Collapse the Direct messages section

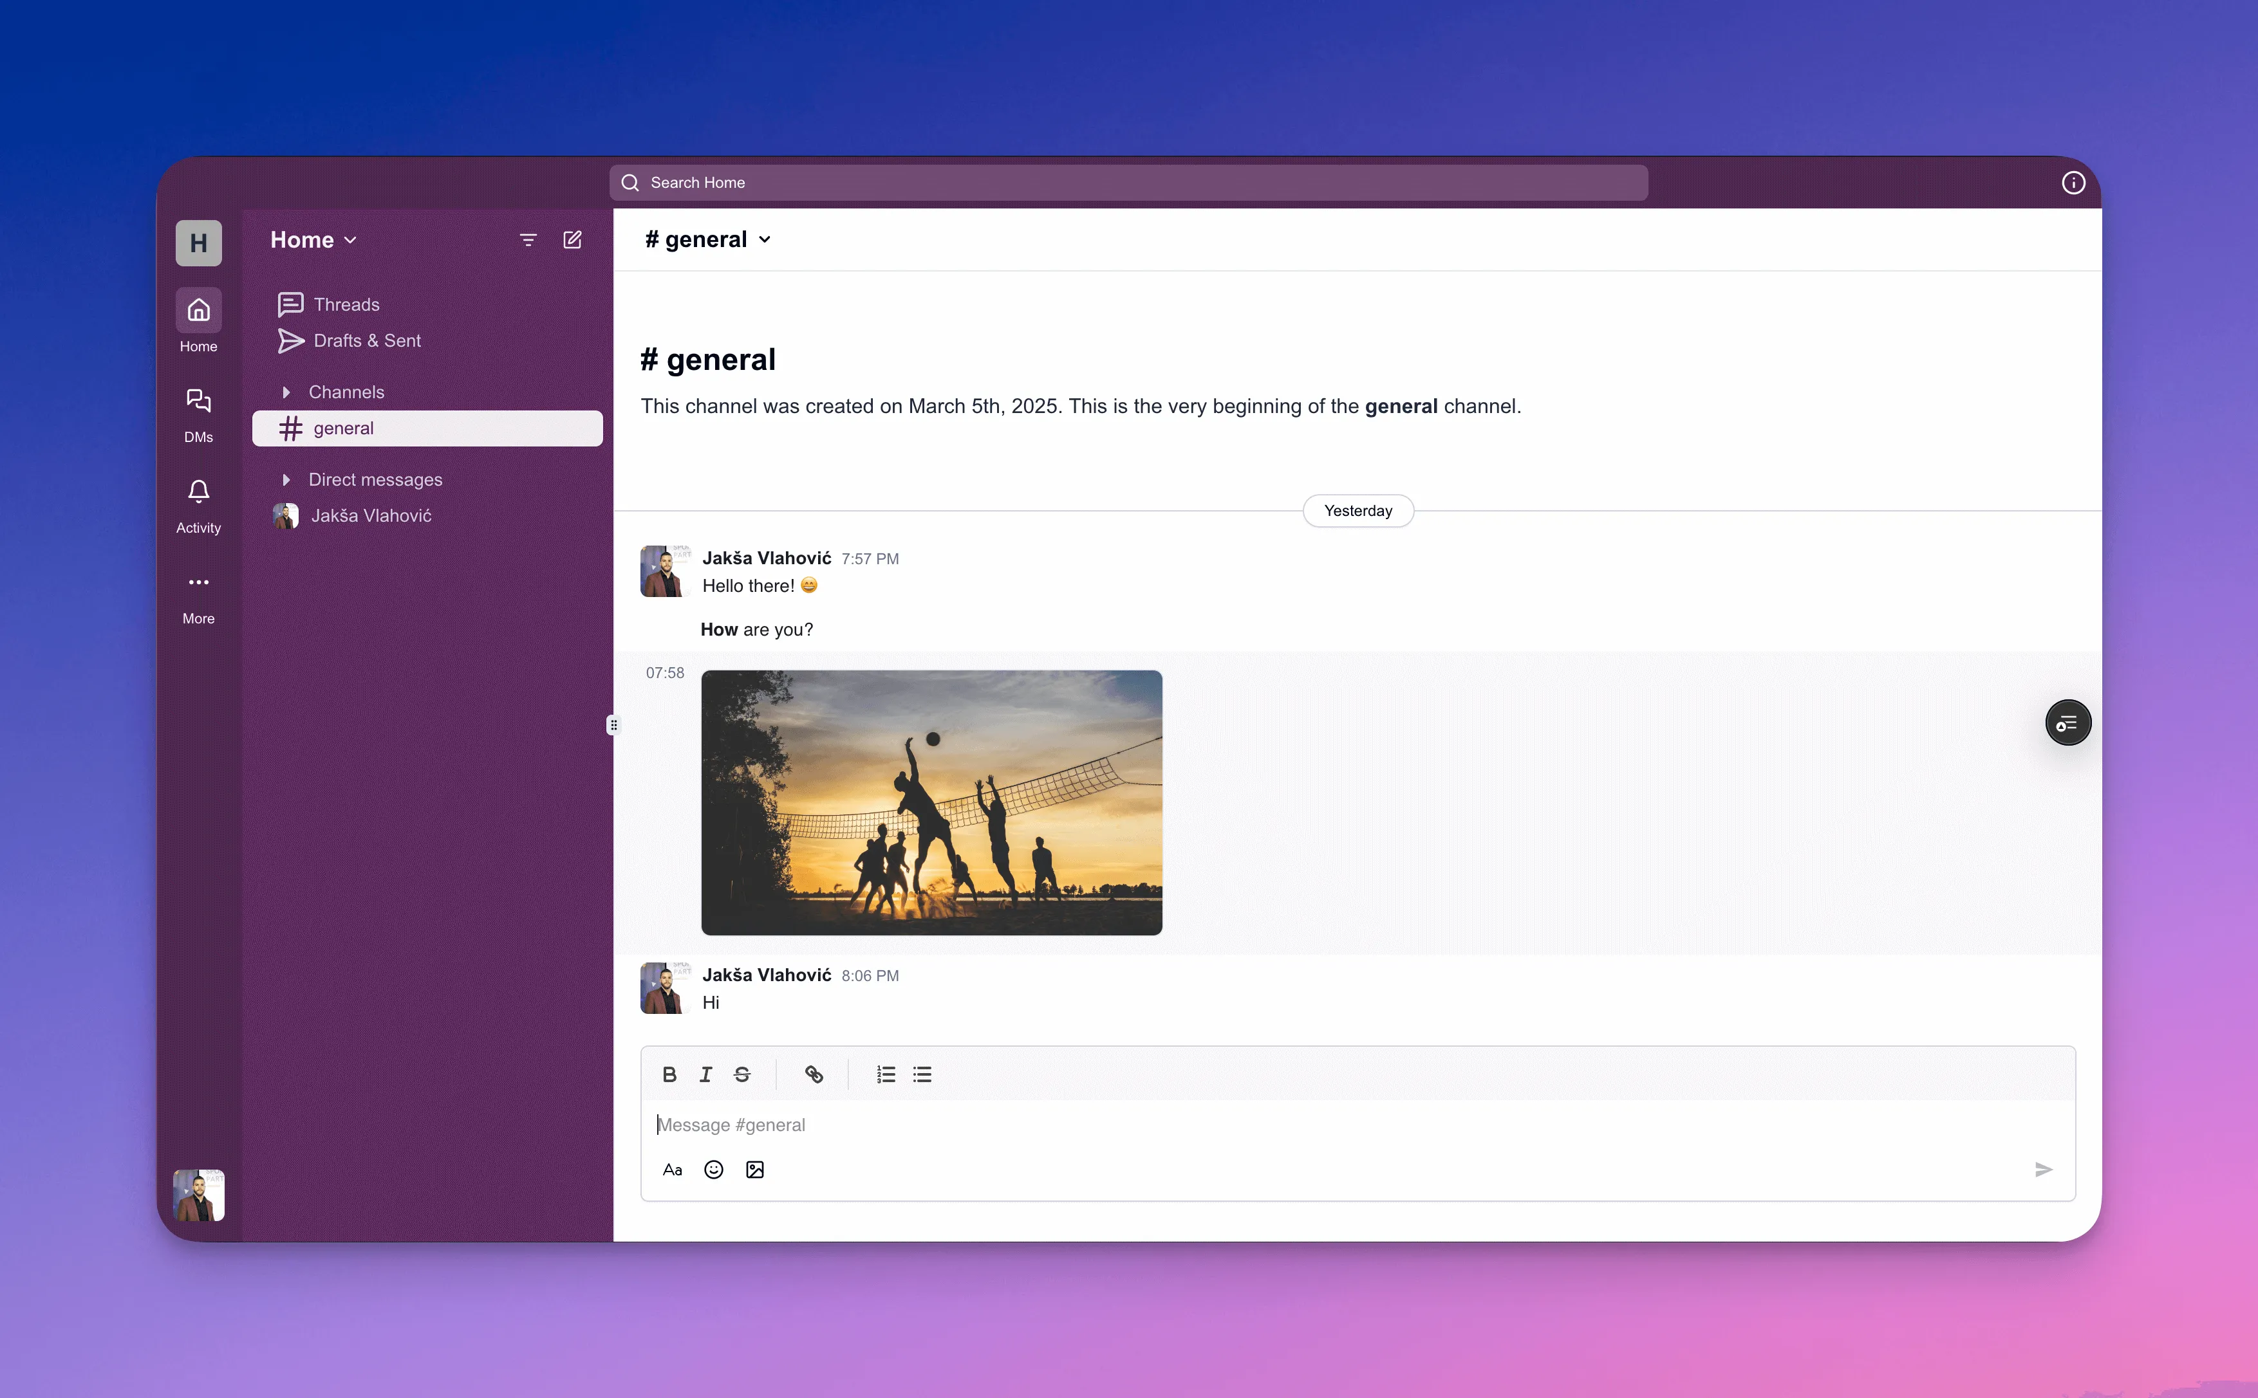click(287, 479)
